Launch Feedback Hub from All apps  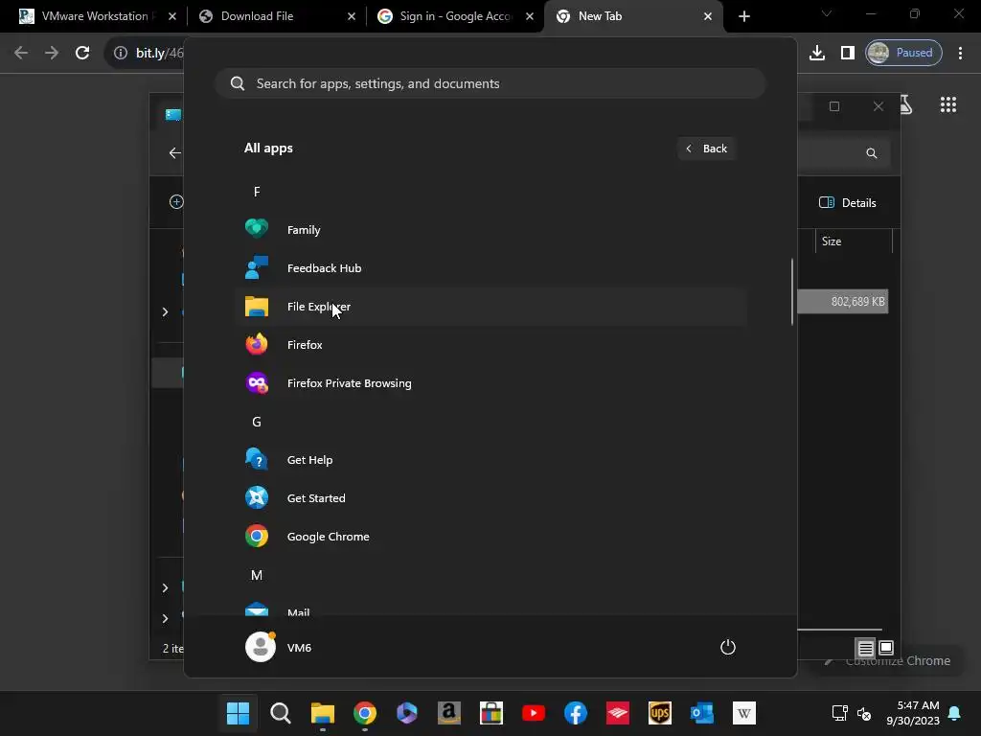point(490,268)
